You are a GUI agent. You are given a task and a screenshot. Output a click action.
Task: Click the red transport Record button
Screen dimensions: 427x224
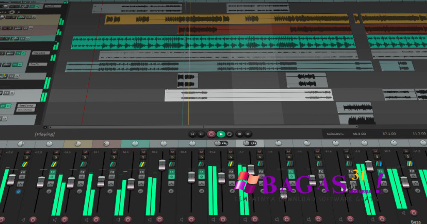coord(211,134)
